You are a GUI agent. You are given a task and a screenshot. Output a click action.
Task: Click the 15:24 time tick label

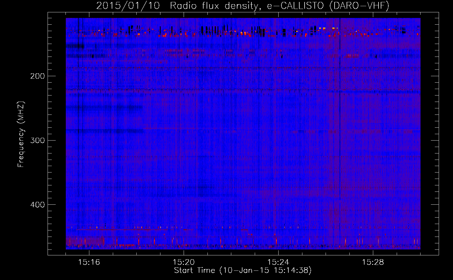278,262
